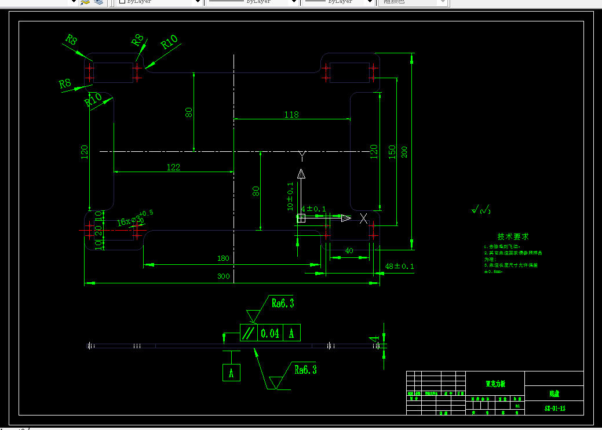Viewport: 602px width, 430px height.
Task: Select the 300 overall width dimension text
Action: [224, 276]
